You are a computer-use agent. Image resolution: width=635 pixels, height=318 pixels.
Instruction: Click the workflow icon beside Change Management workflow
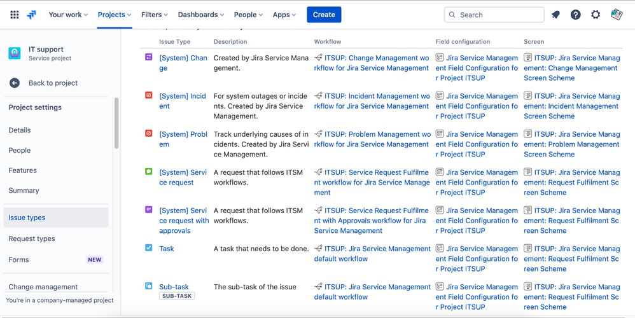click(x=318, y=57)
